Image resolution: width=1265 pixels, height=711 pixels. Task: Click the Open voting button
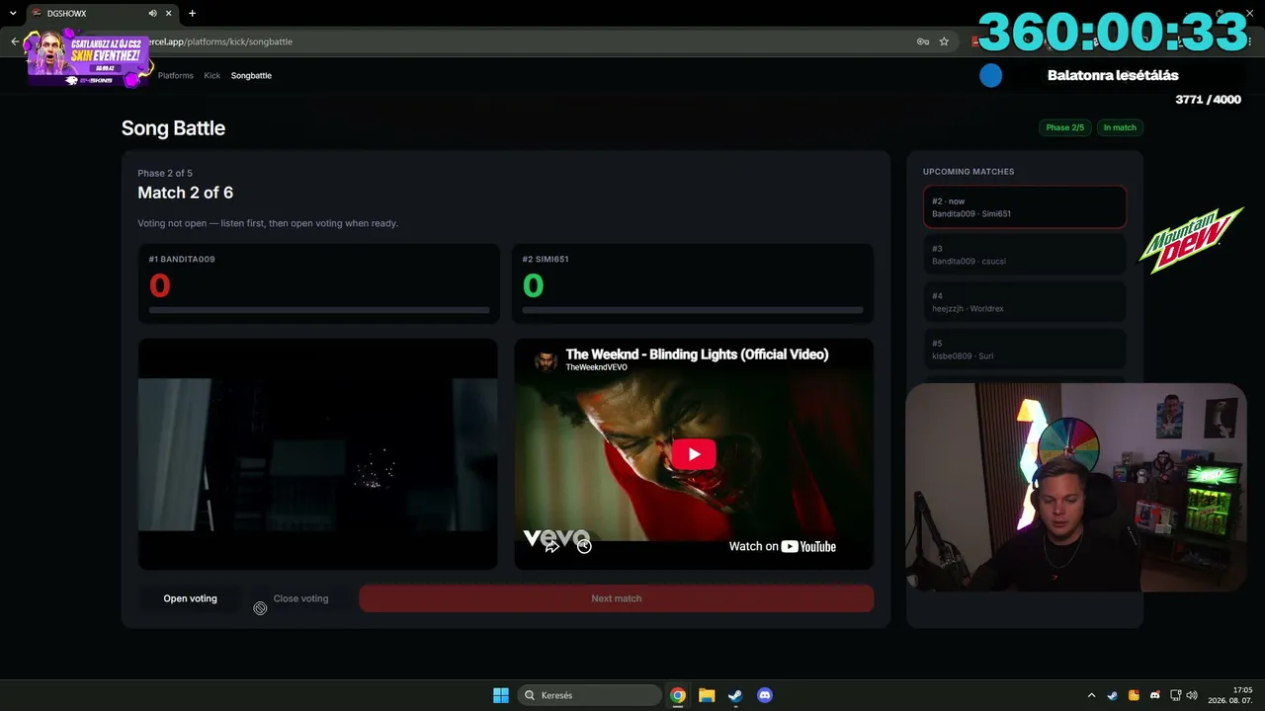pos(190,598)
